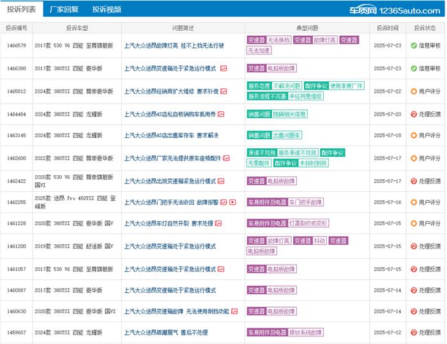Click 处理反馈 status icon for 1460887
Screen dimensions: 447x344
414,290
